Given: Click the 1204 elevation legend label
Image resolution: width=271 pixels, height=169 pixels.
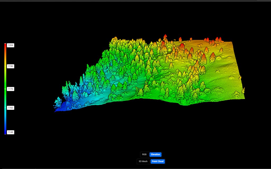Looking at the screenshot, I should click(11, 45).
